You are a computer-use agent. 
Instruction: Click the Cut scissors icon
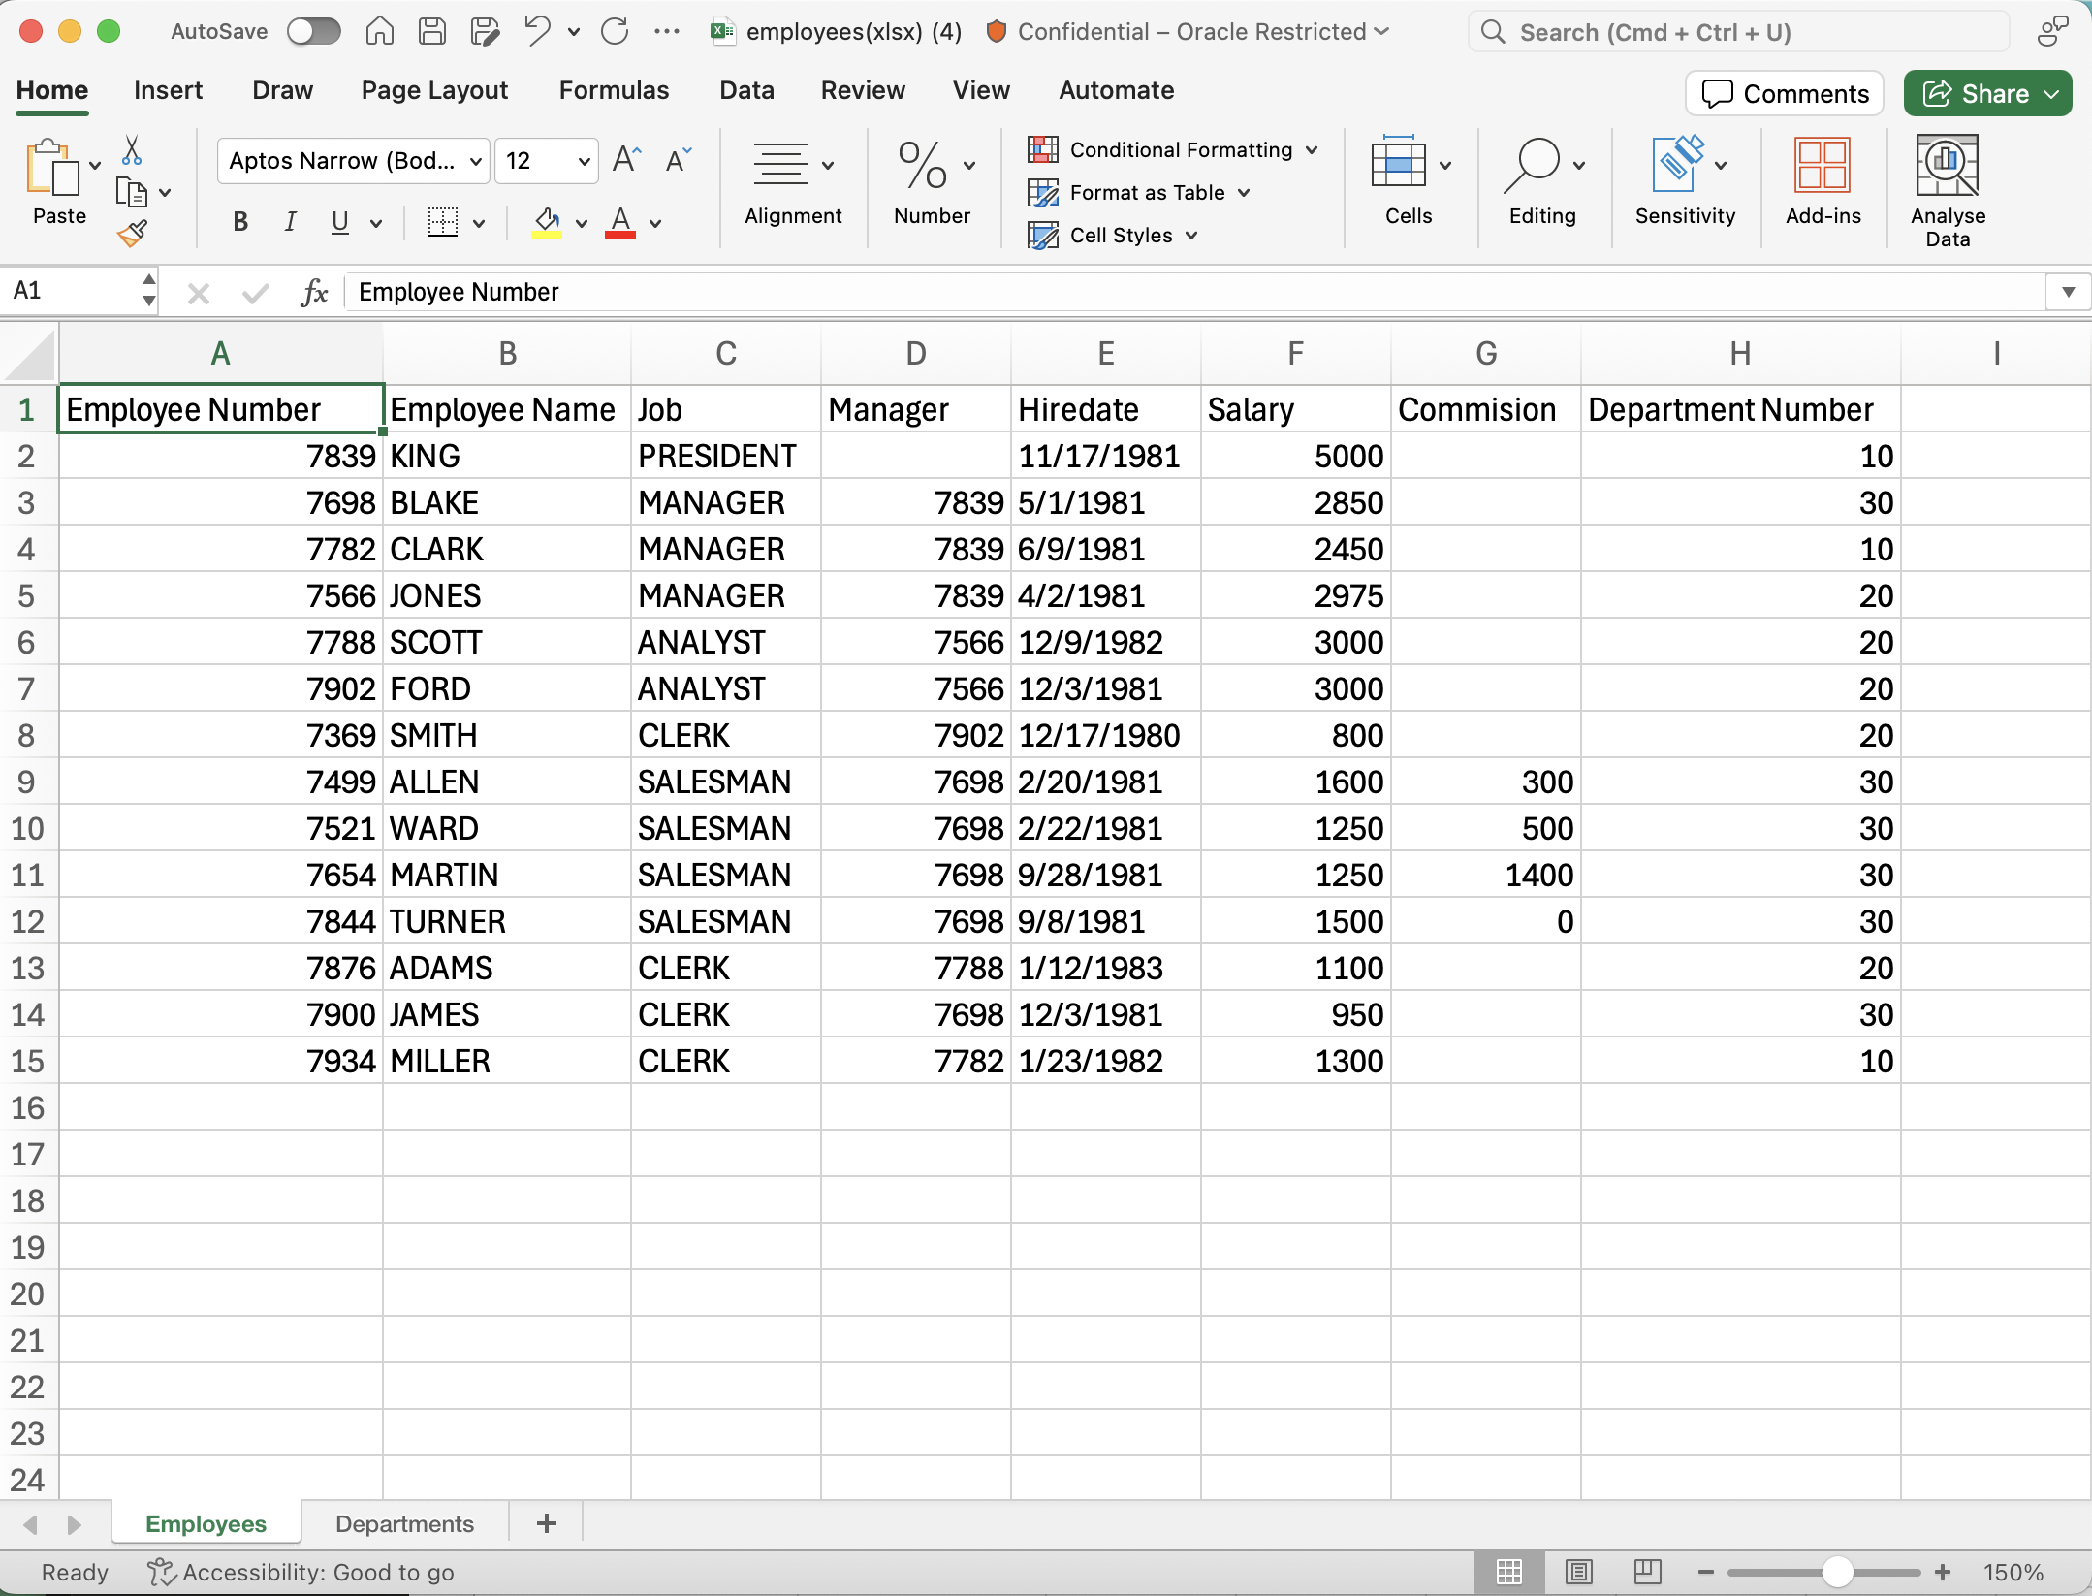[133, 150]
